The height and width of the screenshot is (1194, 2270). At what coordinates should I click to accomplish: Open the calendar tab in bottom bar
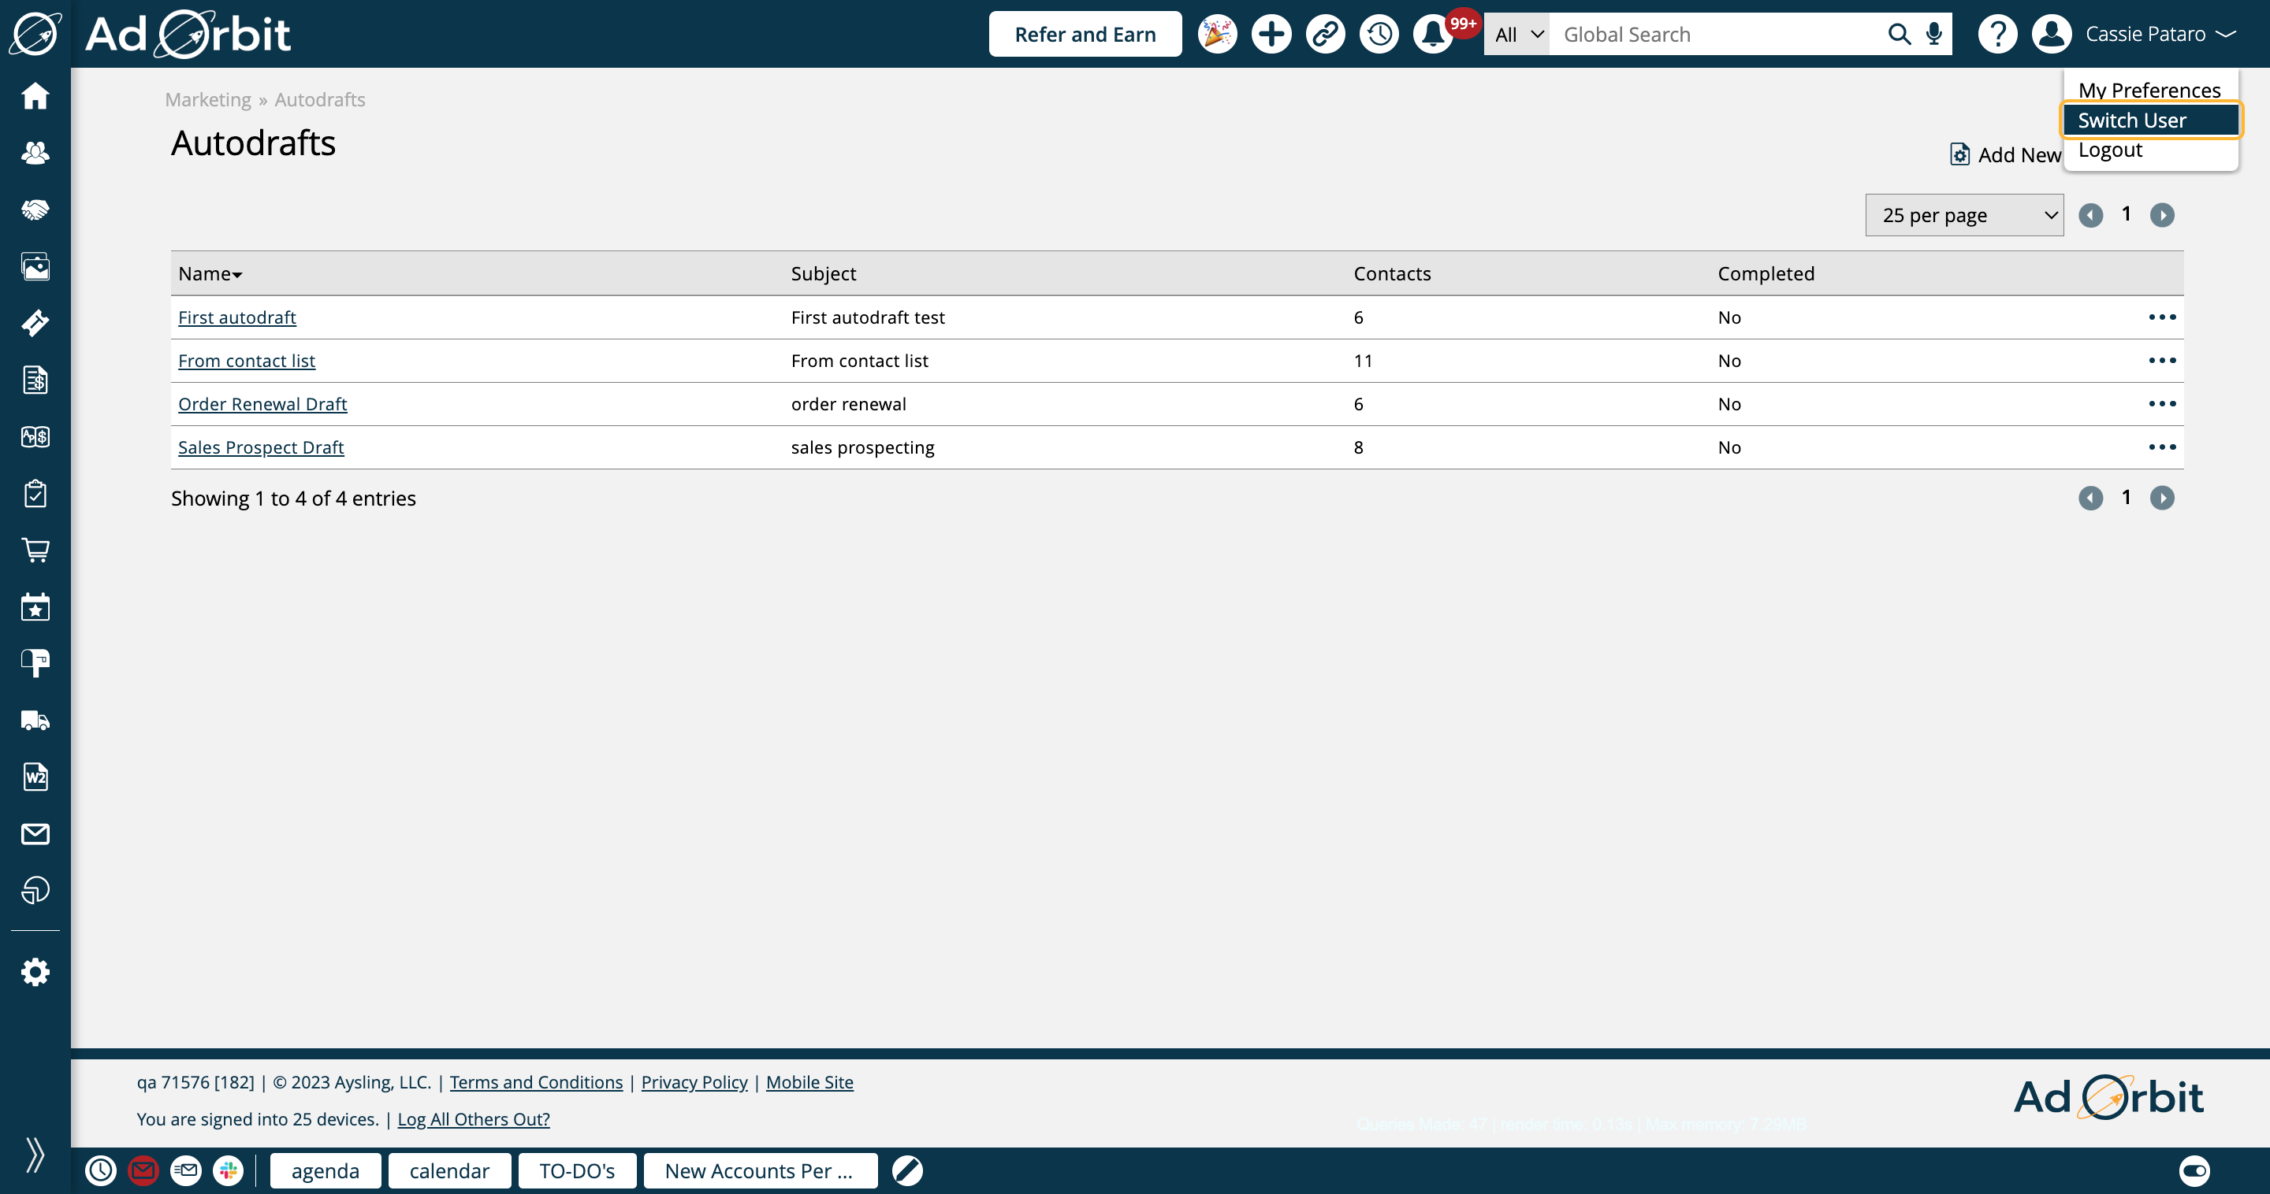(x=449, y=1171)
